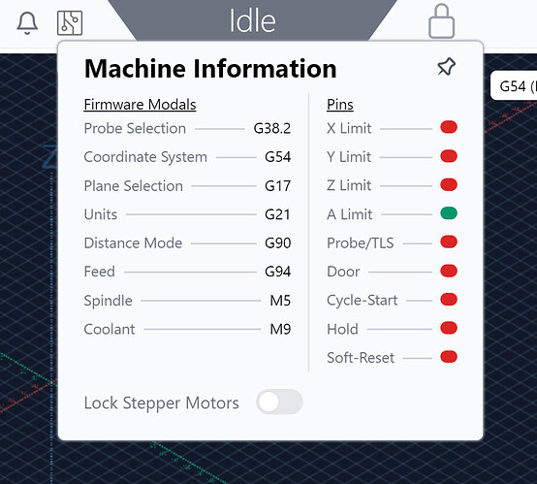Click the A Limit green pin indicator
Viewport: 537px width, 484px height.
pos(449,213)
